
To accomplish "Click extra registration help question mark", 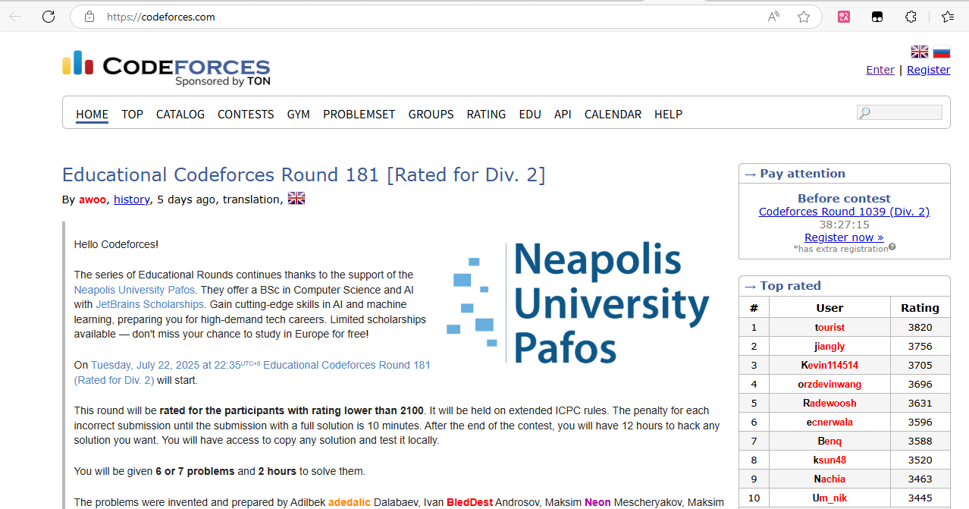I will click(892, 247).
